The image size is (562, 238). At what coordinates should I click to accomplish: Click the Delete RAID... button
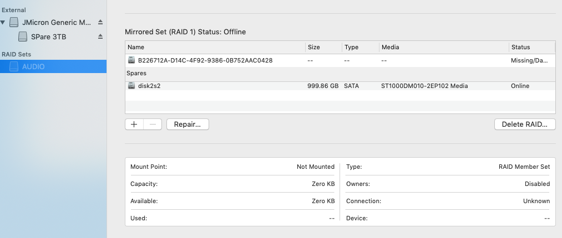[524, 125]
